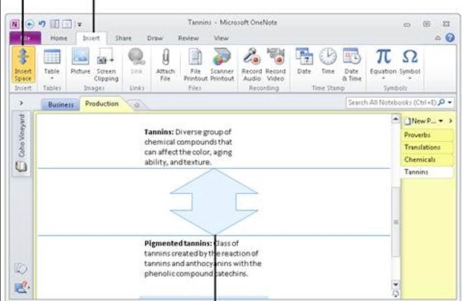462x301 pixels.
Task: Click New Page button
Action: [420, 121]
